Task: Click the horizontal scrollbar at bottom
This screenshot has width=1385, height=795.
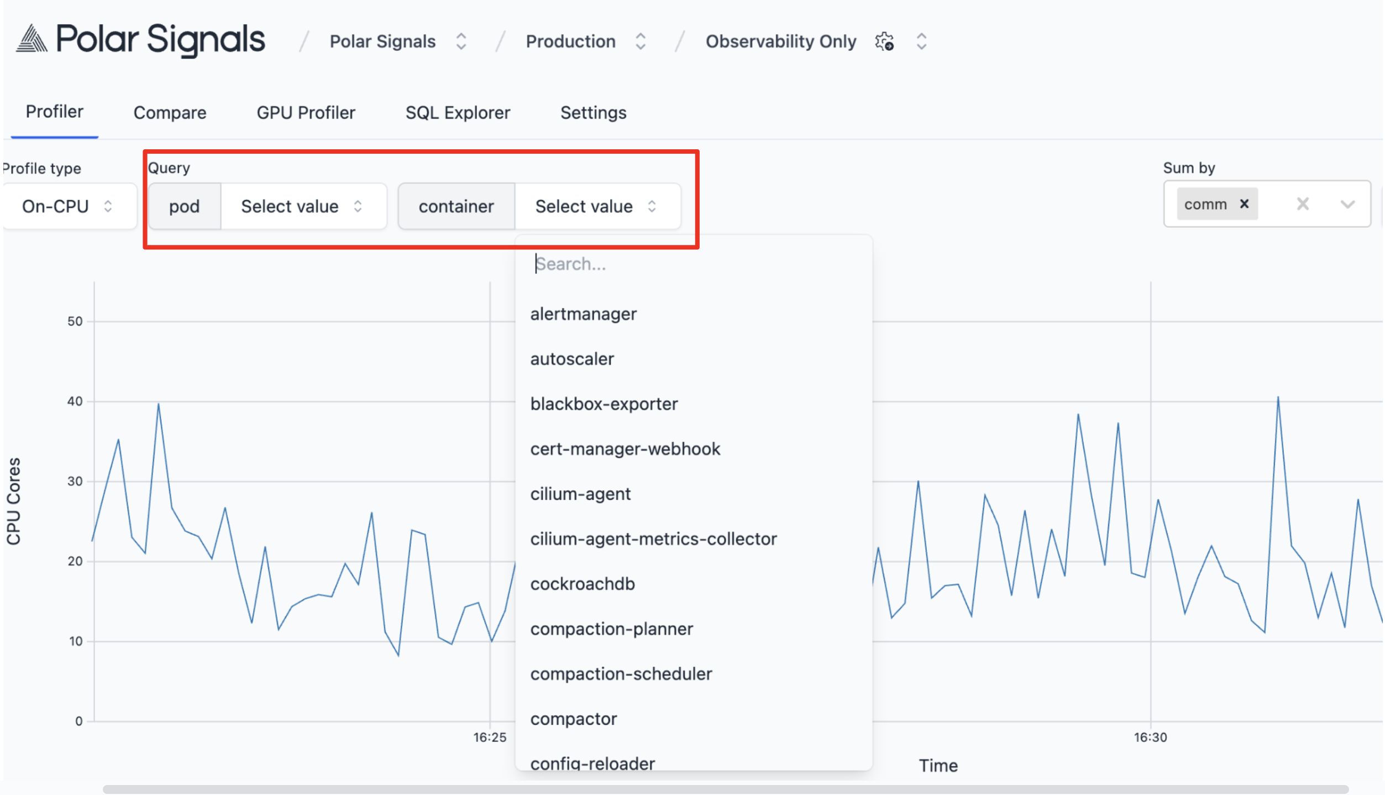Action: click(726, 789)
